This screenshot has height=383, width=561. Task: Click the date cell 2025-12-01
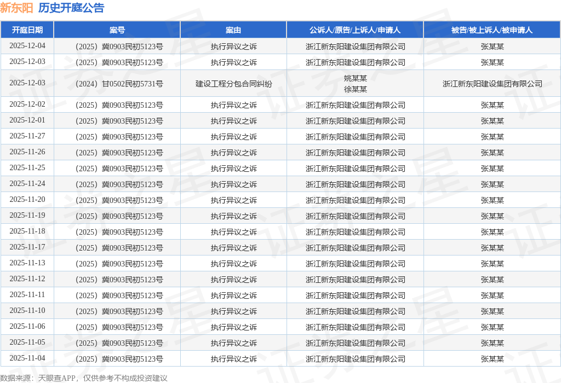pos(27,120)
